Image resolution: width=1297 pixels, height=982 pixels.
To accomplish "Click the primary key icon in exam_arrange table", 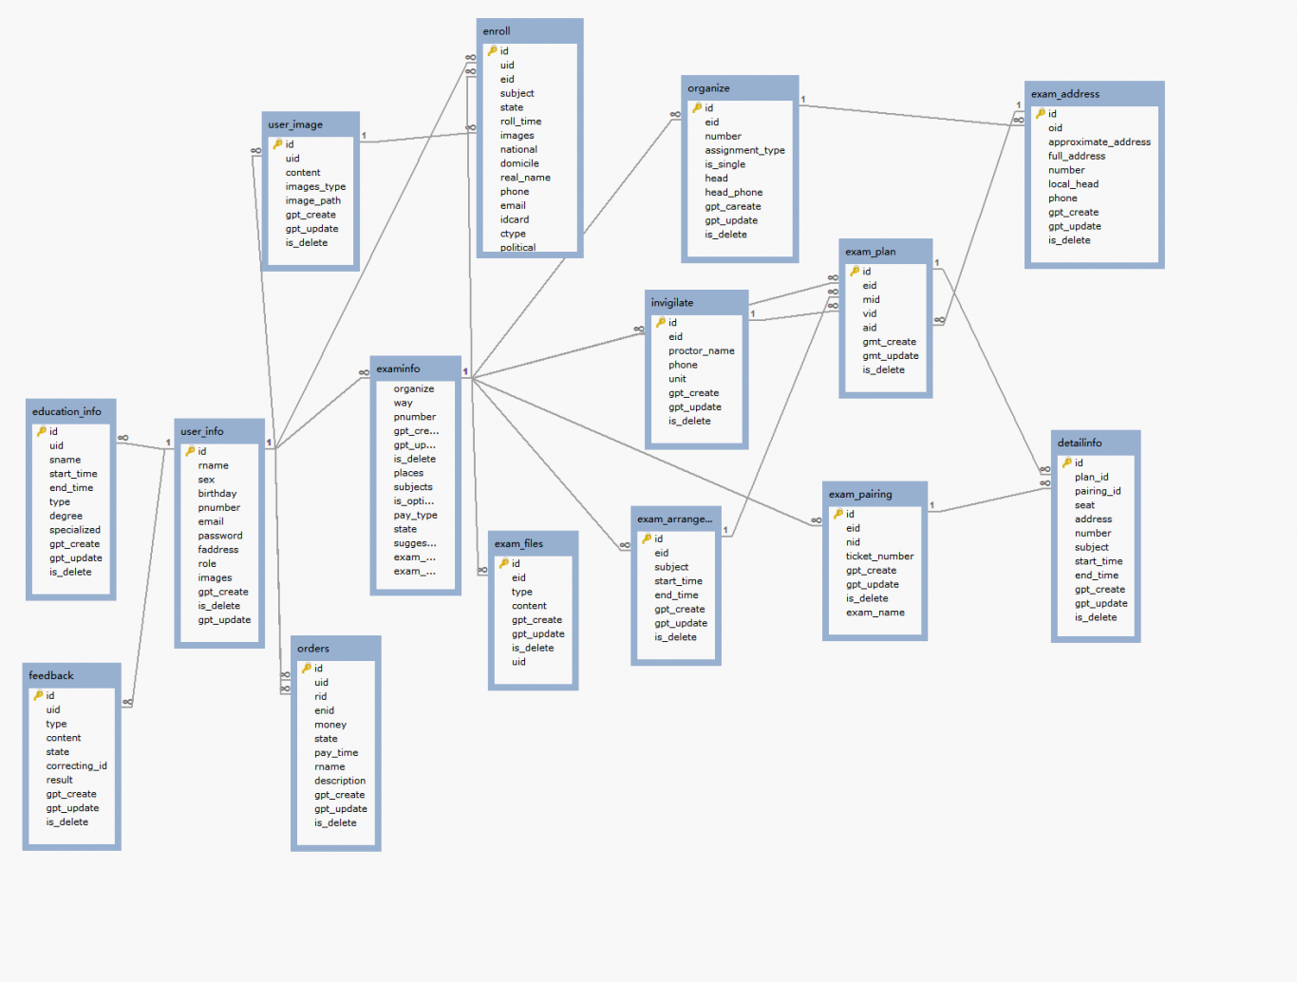I will pyautogui.click(x=647, y=538).
